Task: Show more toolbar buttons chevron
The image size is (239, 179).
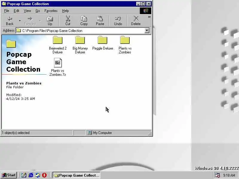Action: coord(149,17)
